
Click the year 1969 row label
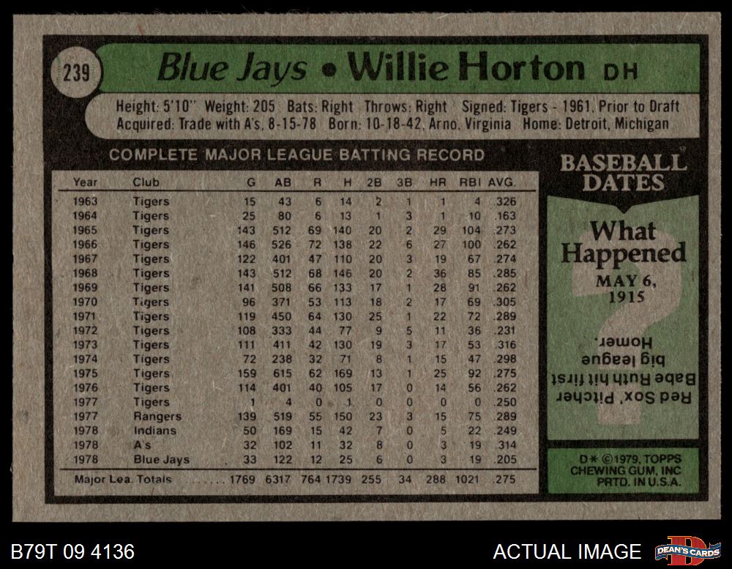point(85,288)
